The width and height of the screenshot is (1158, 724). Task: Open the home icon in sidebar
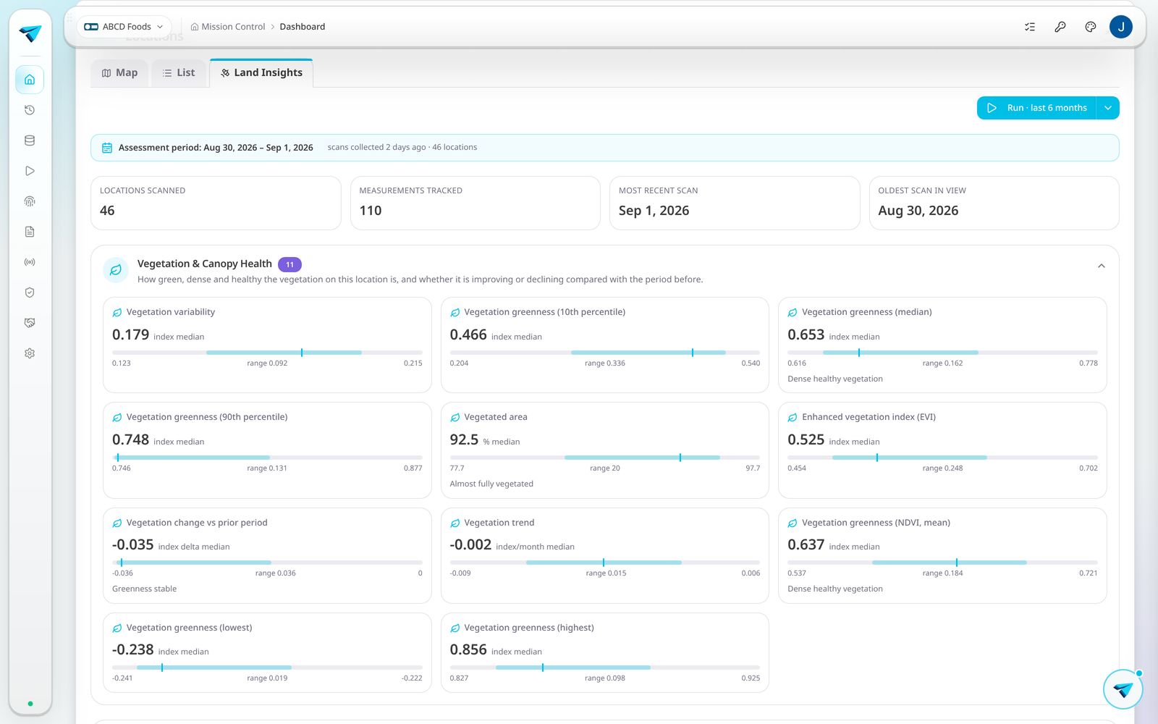30,80
